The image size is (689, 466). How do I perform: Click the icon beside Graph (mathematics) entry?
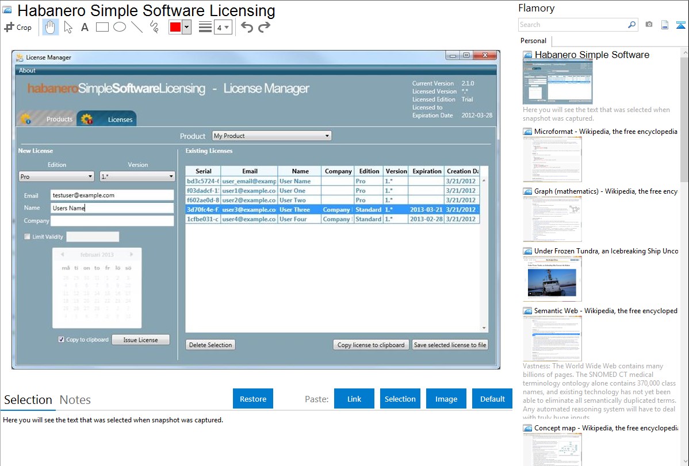[x=527, y=191]
